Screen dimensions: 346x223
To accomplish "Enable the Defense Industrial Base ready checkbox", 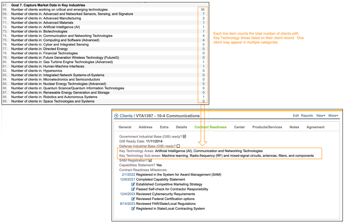I will tap(178, 146).
